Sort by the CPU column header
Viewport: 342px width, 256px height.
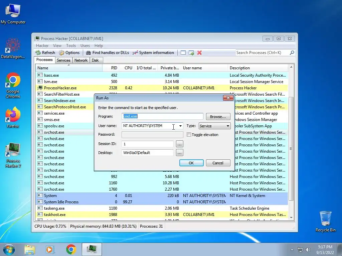[127, 68]
